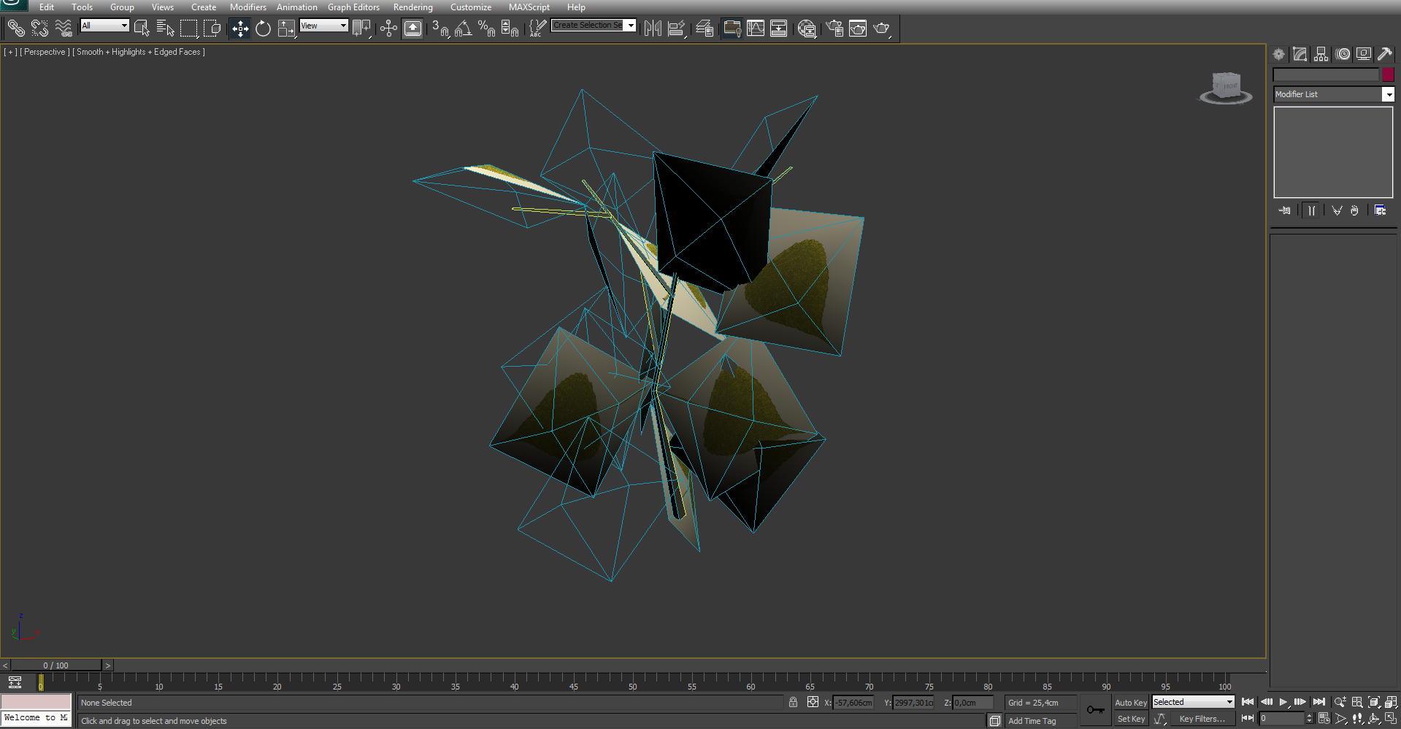Expand the Modifier List dropdown
The image size is (1401, 729).
point(1388,94)
